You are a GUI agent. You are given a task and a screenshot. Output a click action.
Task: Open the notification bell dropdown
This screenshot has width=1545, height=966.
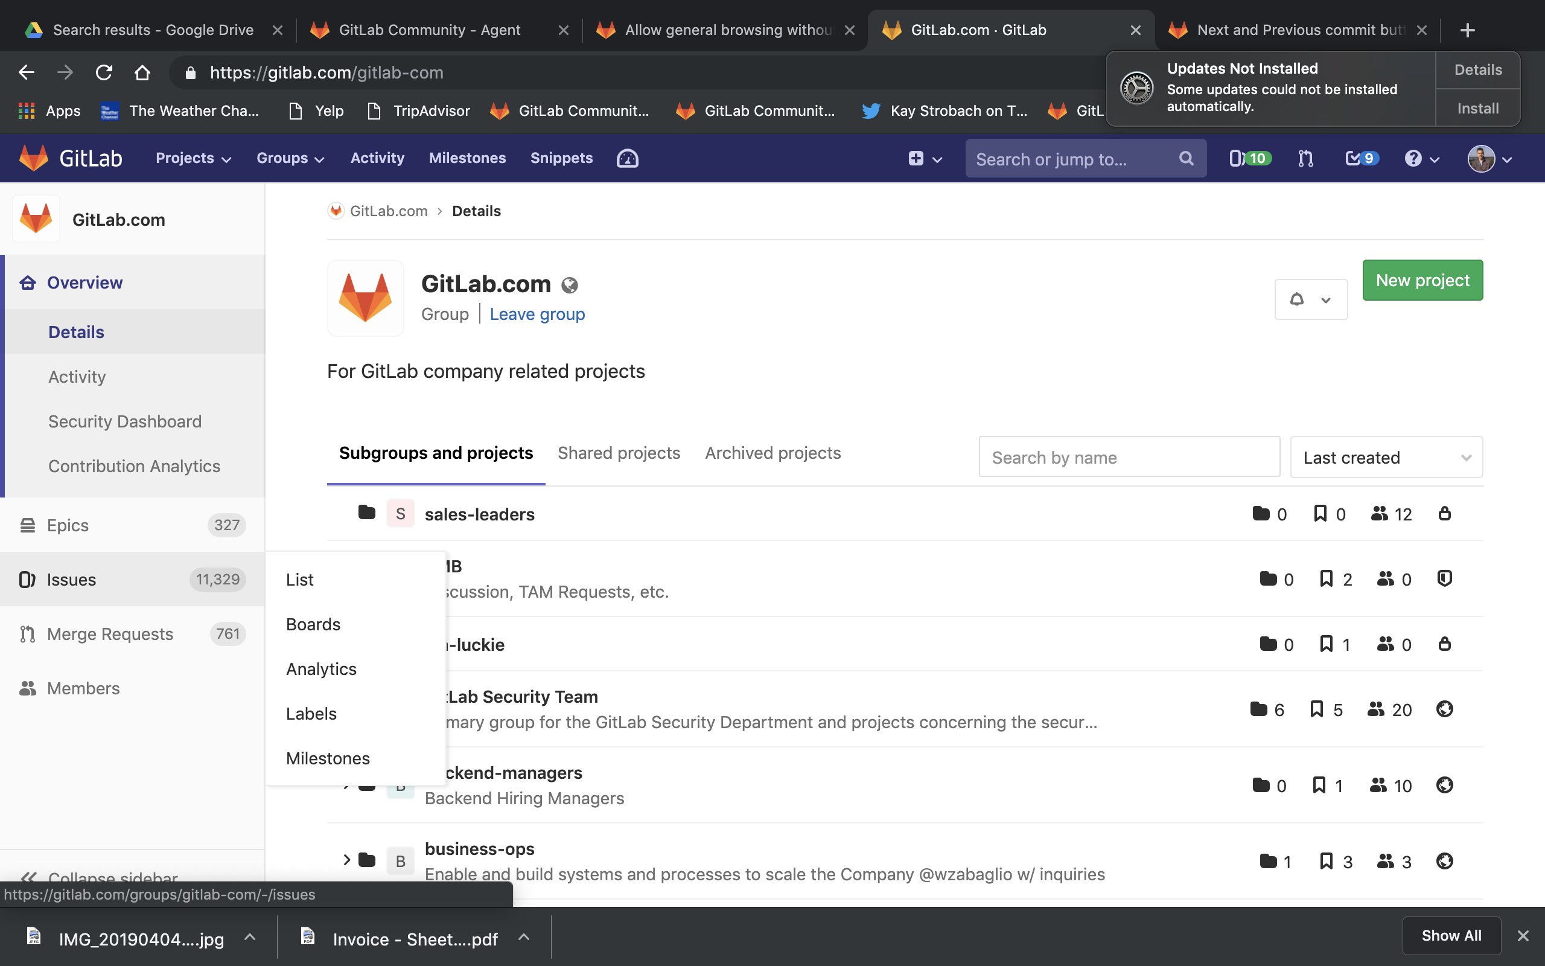[1310, 299]
